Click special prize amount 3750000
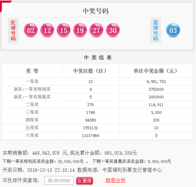Image resolution: width=196 pixels, height=187 pixels. click(x=156, y=89)
